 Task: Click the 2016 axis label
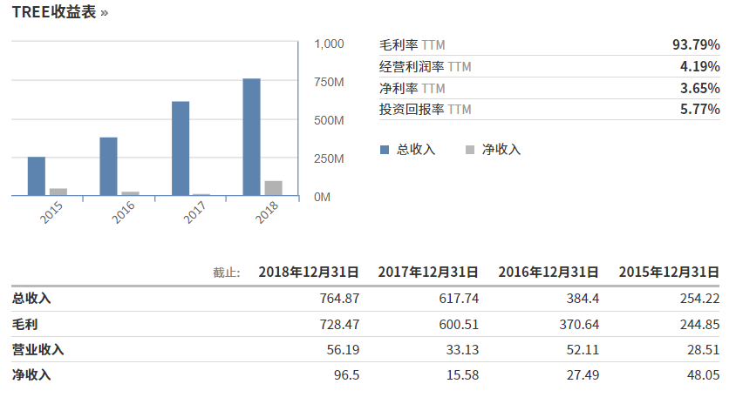[x=123, y=212]
